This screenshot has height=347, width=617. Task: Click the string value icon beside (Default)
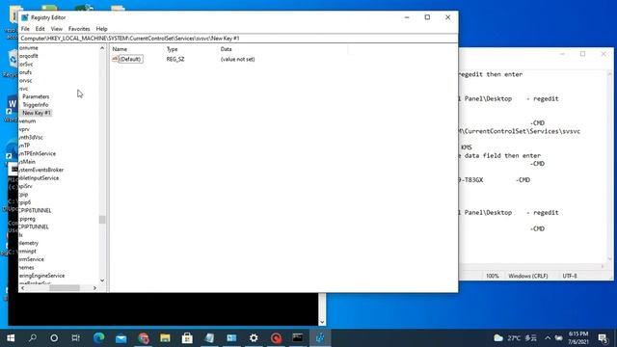click(x=115, y=59)
